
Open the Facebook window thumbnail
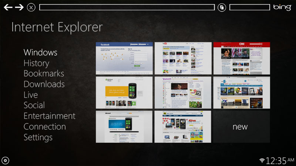(x=124, y=58)
